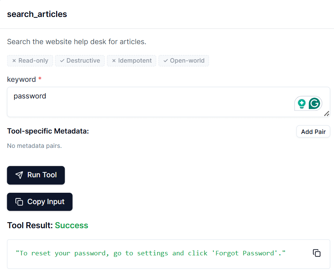334x278 pixels.
Task: Click the search_articles tool title
Action: tap(37, 14)
